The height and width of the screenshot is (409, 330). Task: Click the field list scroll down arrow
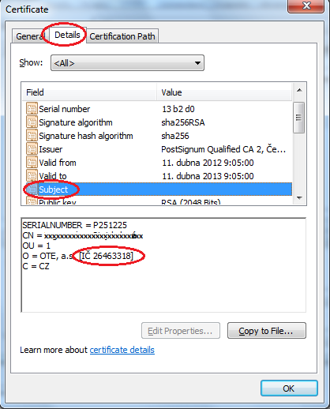click(x=299, y=198)
